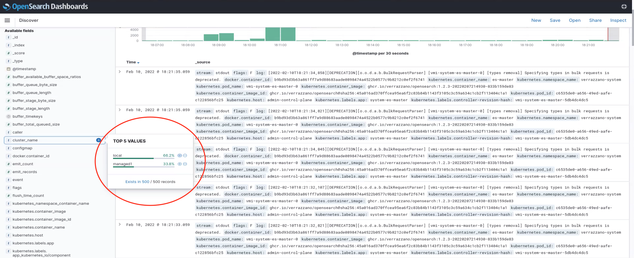
Task: Expand log row at 18:21:33.059
Action: pos(120,224)
